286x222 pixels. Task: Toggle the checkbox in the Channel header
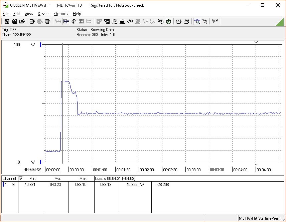(21, 179)
